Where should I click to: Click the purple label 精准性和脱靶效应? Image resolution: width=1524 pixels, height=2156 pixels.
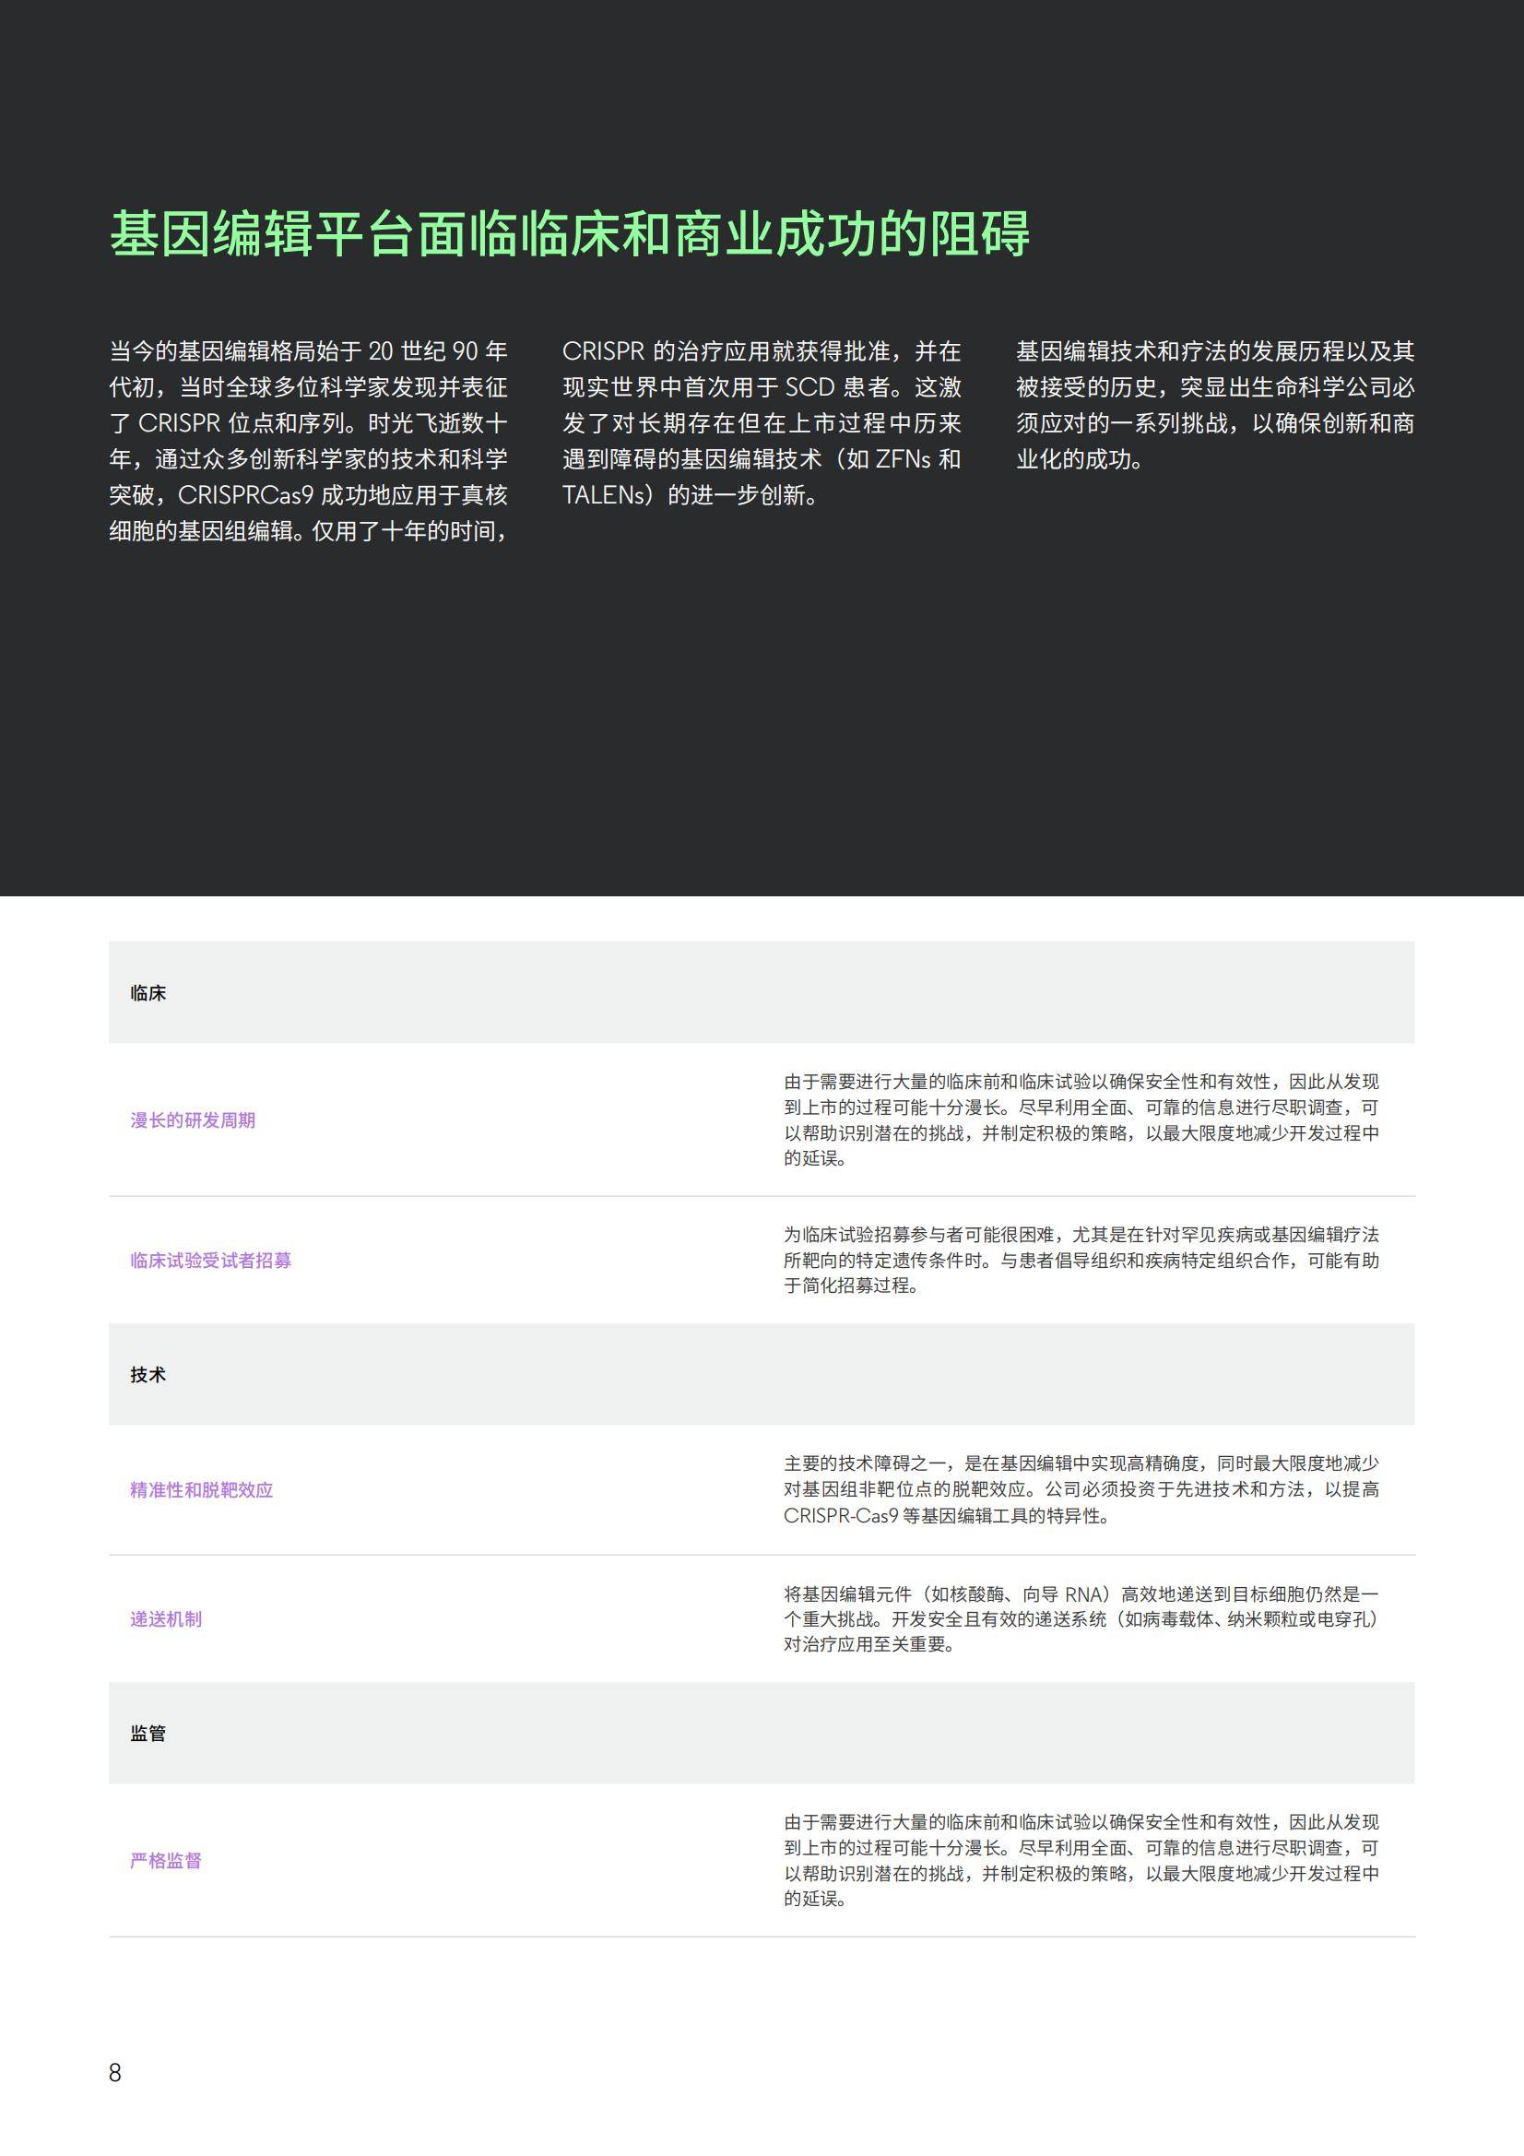click(x=201, y=1490)
